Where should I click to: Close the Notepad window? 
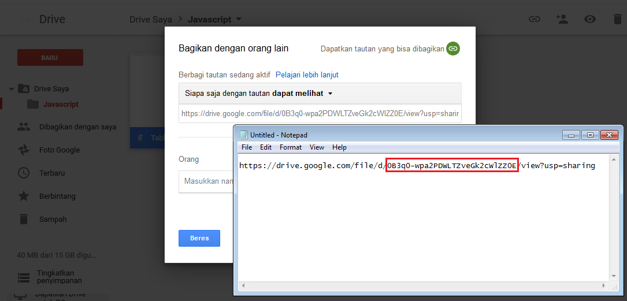point(609,135)
